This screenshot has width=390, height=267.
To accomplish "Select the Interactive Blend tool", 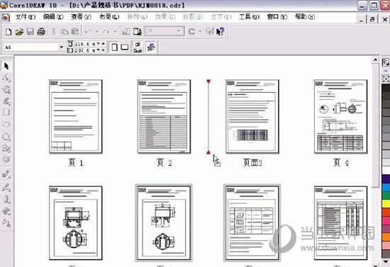I will (x=6, y=174).
